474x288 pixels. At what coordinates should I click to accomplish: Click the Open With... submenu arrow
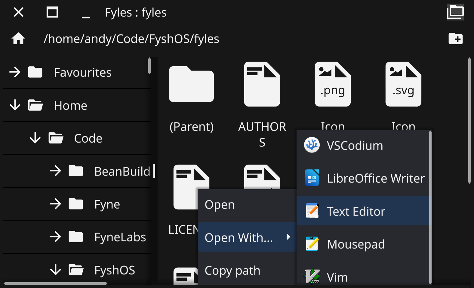288,237
